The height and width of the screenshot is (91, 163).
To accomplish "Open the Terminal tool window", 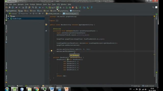I will [x=58, y=86].
